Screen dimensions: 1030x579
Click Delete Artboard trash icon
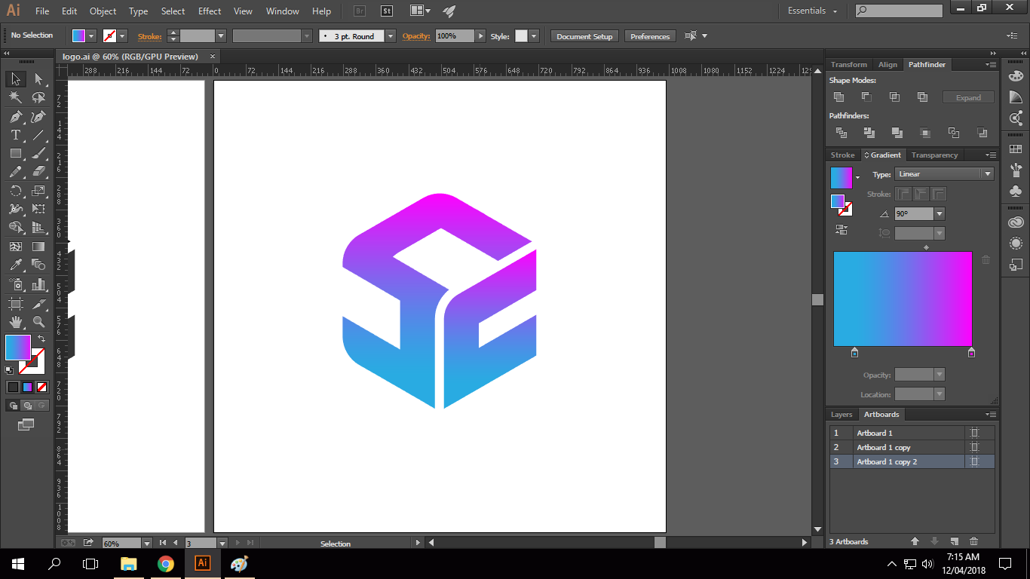[x=973, y=541]
